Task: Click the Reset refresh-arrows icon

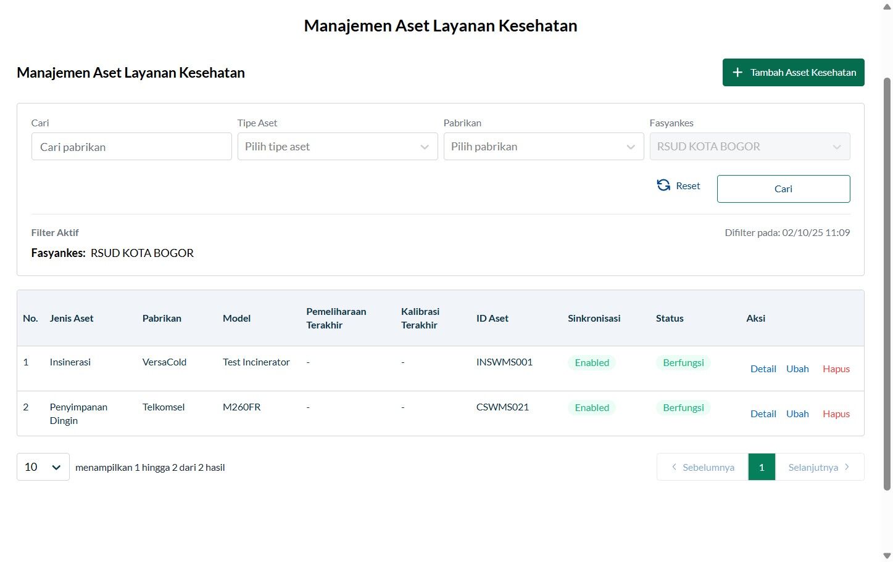Action: [663, 185]
